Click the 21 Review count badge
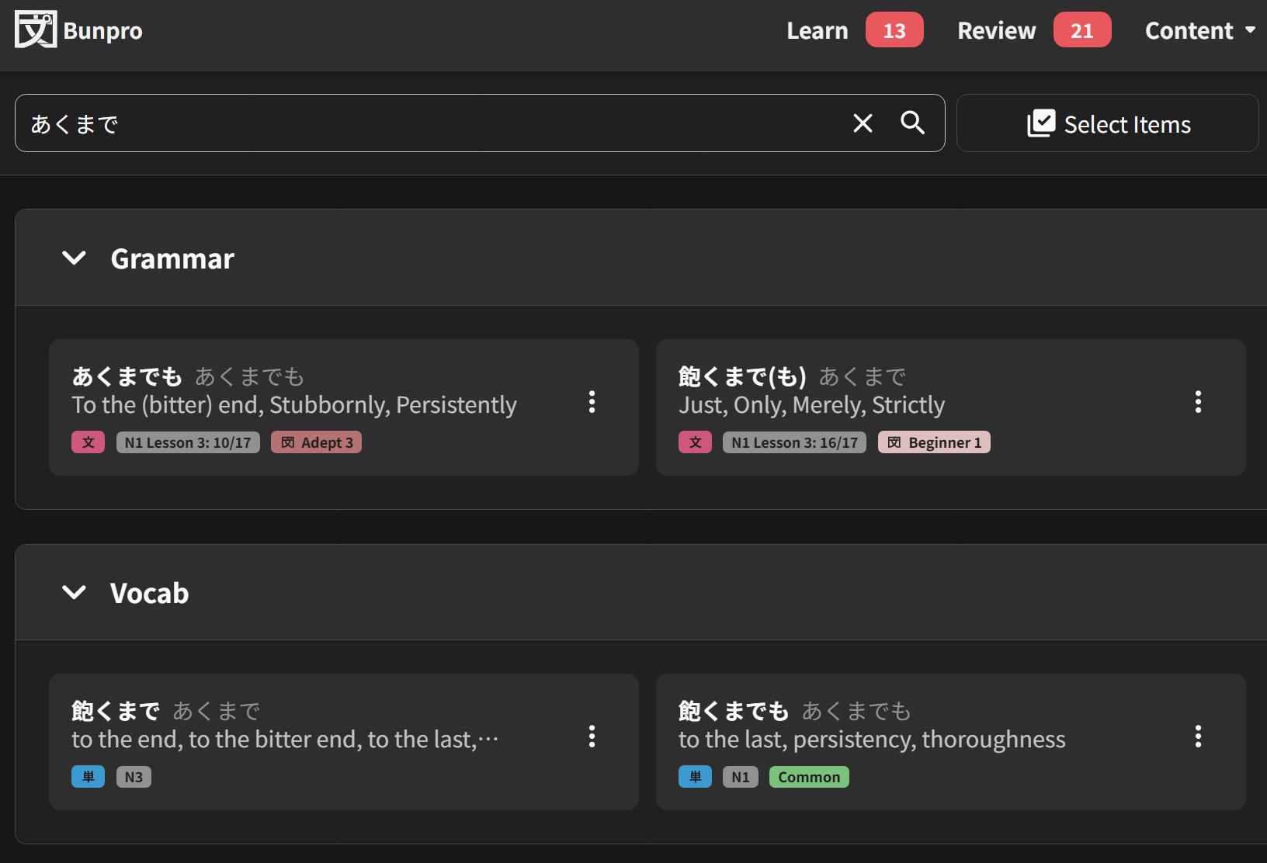Image resolution: width=1267 pixels, height=863 pixels. (x=1081, y=30)
